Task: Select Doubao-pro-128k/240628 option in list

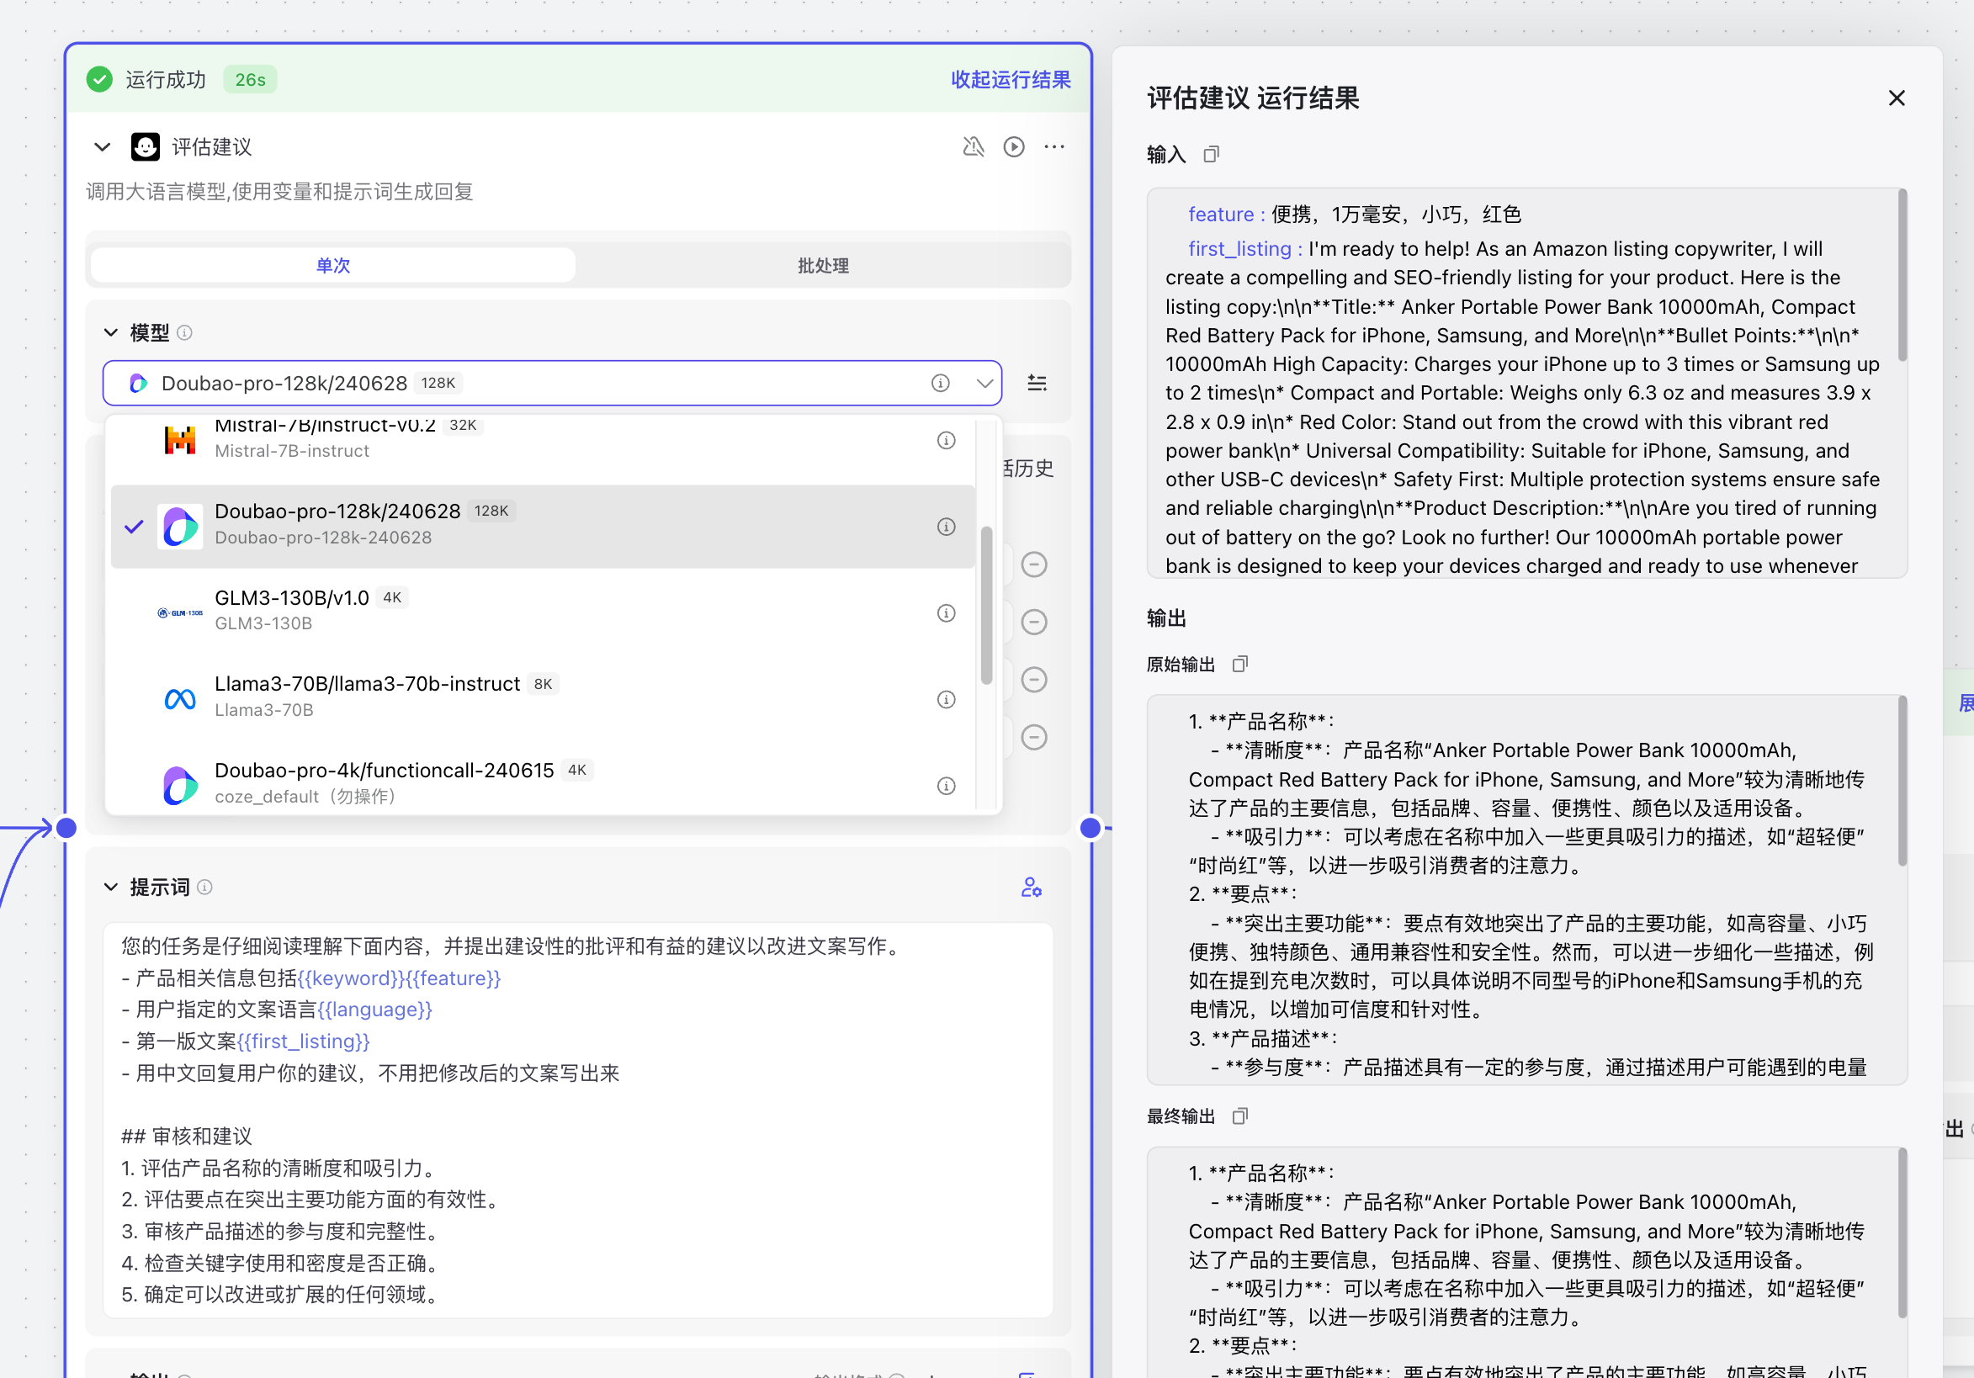Action: [543, 526]
